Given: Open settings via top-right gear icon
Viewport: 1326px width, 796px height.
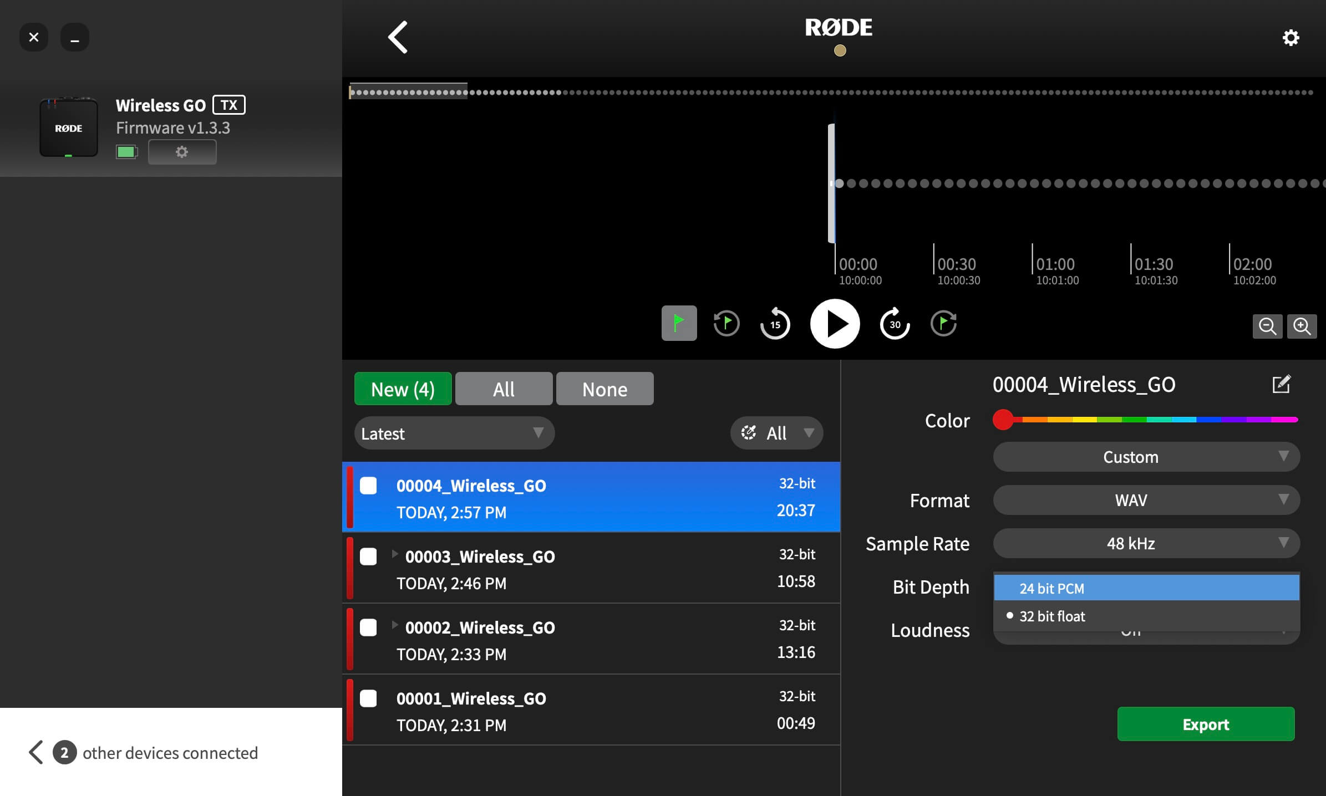Looking at the screenshot, I should click(x=1291, y=38).
